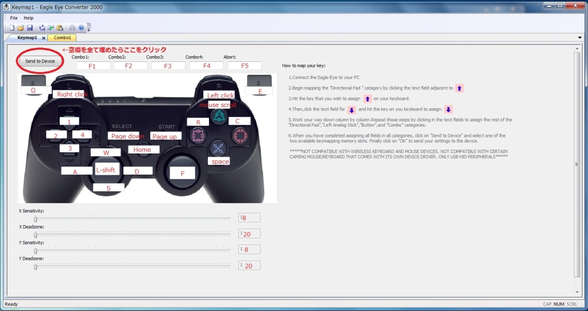Select the Combo1 field showing F1
Image resolution: width=588 pixels, height=311 pixels.
pos(94,65)
